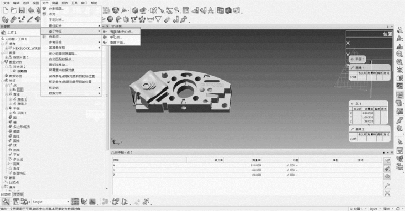The width and height of the screenshot is (405, 211).
Task: Collapse the 数据对齐 tree node
Action: pos(3,62)
